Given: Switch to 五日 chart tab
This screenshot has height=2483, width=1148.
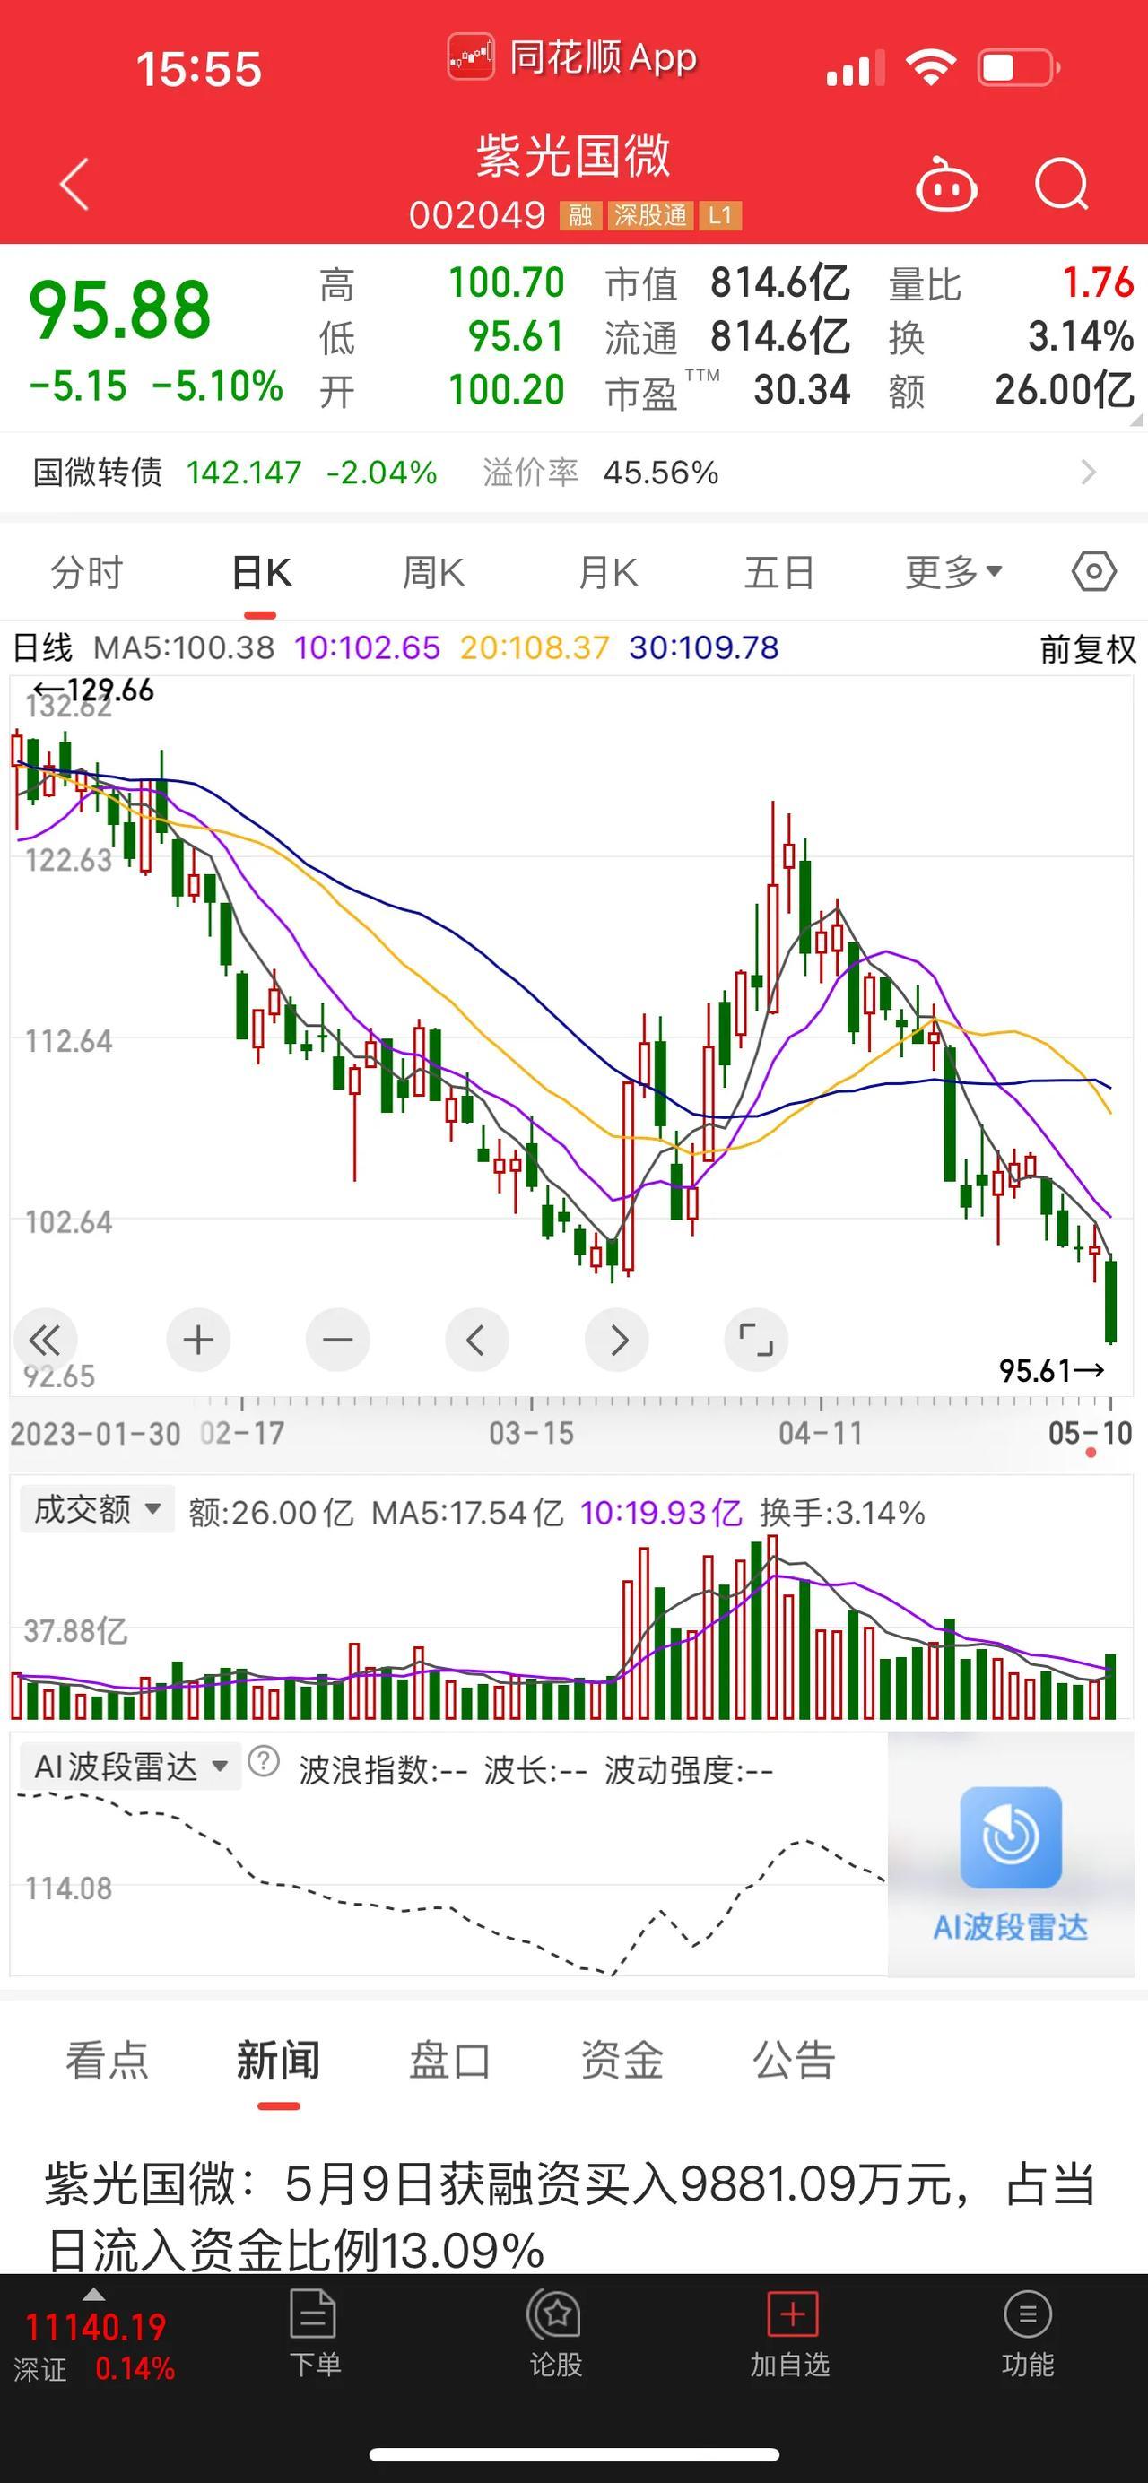Looking at the screenshot, I should click(779, 571).
